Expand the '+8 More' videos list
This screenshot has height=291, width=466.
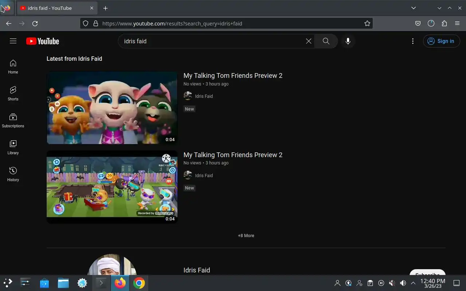click(x=246, y=236)
